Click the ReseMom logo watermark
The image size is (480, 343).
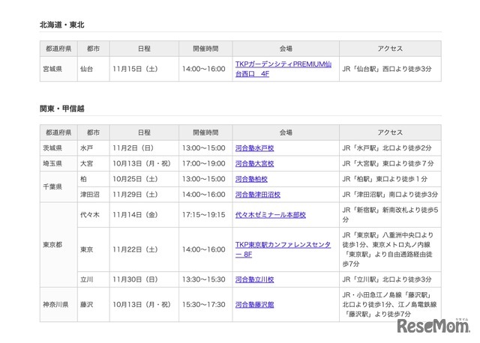tap(438, 327)
